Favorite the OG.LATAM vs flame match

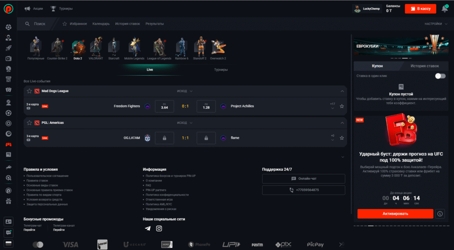pyautogui.click(x=342, y=138)
